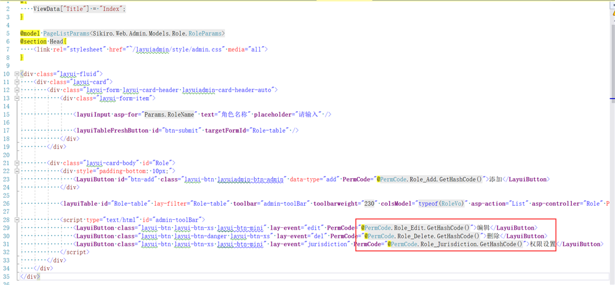Click the toolbarweight value 230
Screen dimensions: 615x285
coord(369,203)
